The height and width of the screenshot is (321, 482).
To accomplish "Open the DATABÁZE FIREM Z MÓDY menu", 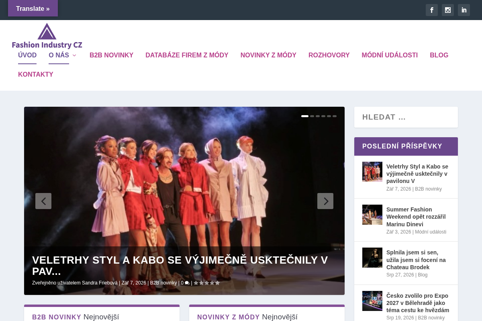I will click(x=187, y=55).
